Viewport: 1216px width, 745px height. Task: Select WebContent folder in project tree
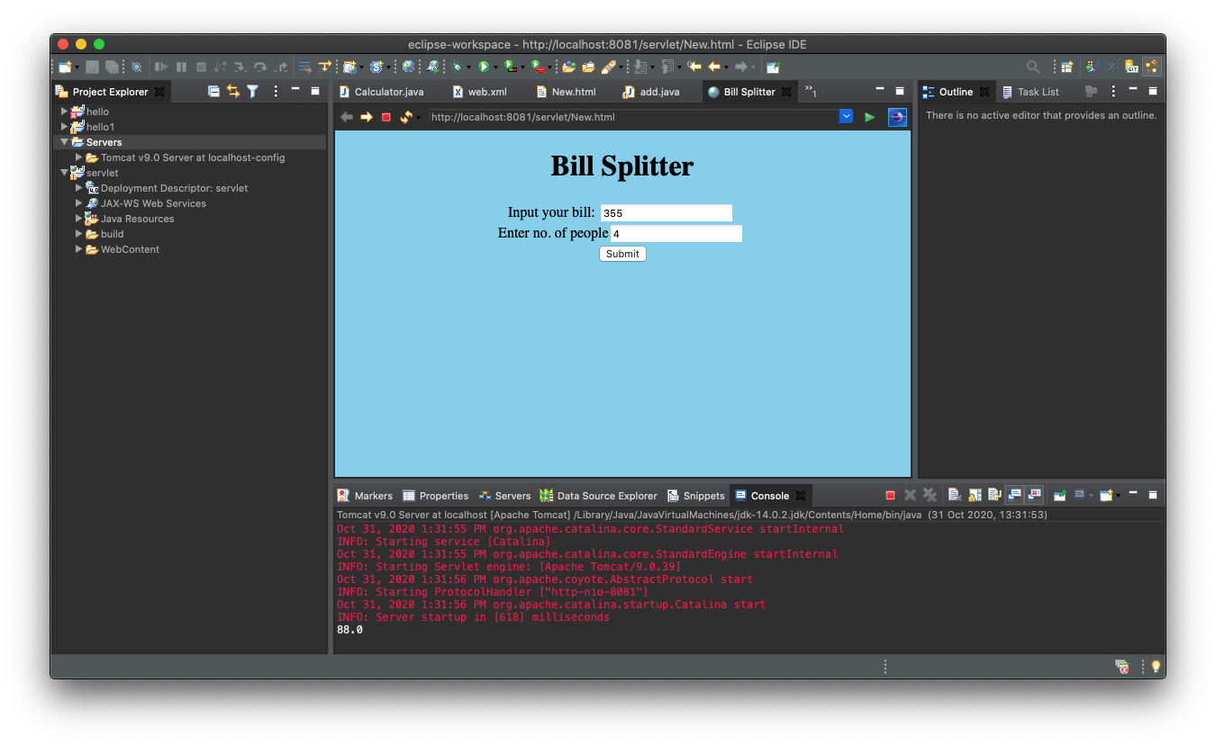pyautogui.click(x=130, y=249)
